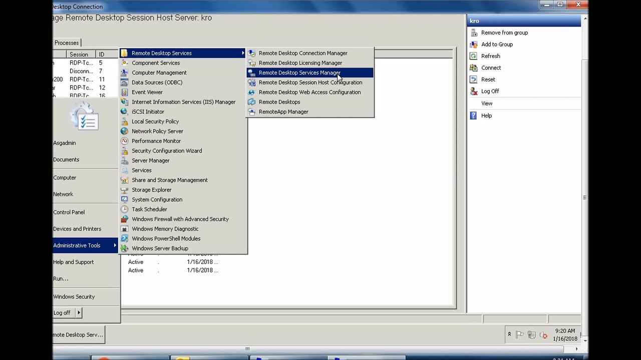Click the Windows Firewall with Advanced Security icon
Viewport: 641px width, 360px height.
click(124, 219)
